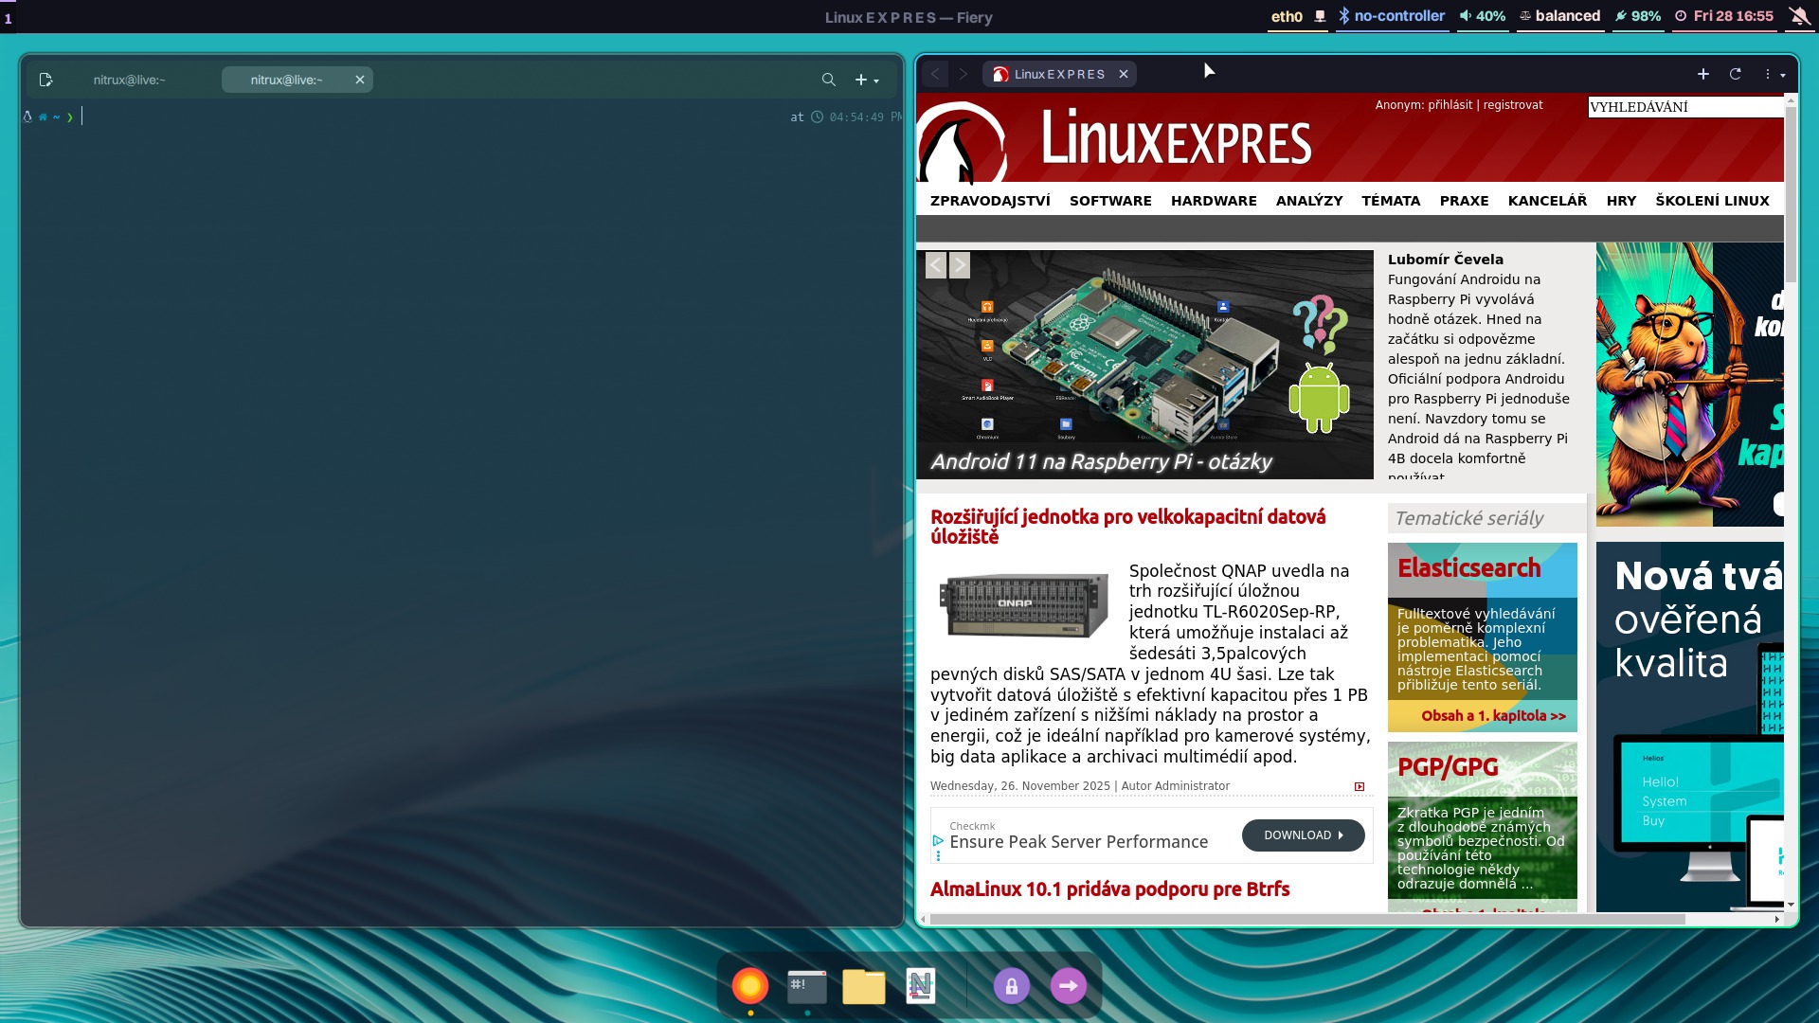Reload the LinuxEXPRES page
Image resolution: width=1819 pixels, height=1023 pixels.
coord(1735,74)
